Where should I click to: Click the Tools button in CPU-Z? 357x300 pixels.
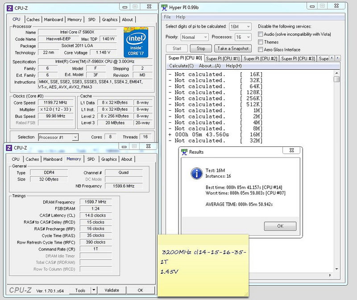80,290
